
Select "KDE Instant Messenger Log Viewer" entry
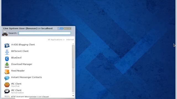(x=30, y=97)
